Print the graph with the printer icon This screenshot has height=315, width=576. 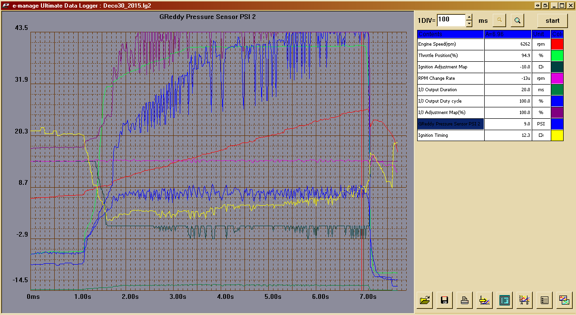pyautogui.click(x=465, y=300)
